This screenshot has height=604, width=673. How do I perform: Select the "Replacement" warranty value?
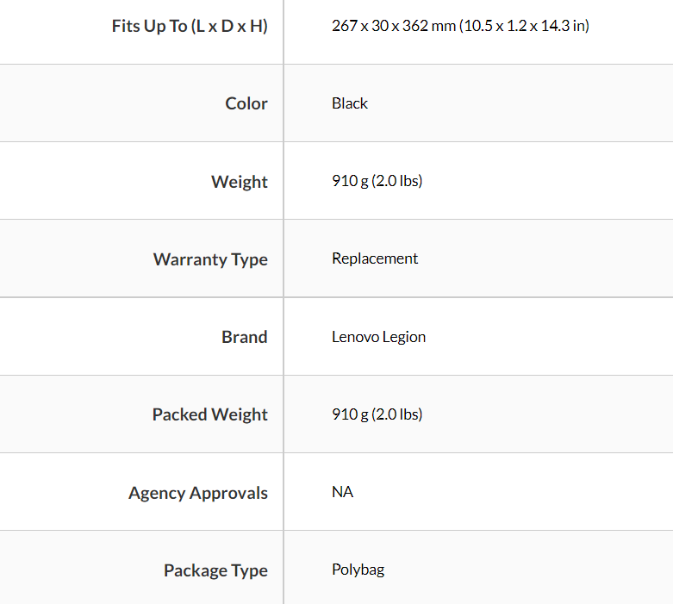point(375,258)
